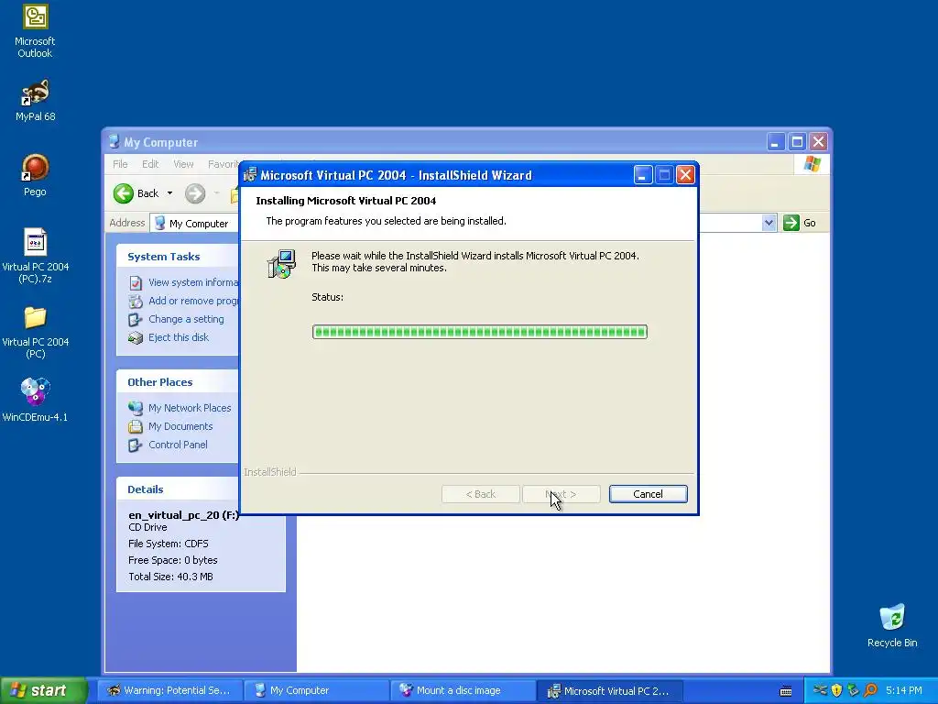Cancel the Virtual PC 2004 installation
Image resolution: width=938 pixels, height=704 pixels.
(x=648, y=494)
